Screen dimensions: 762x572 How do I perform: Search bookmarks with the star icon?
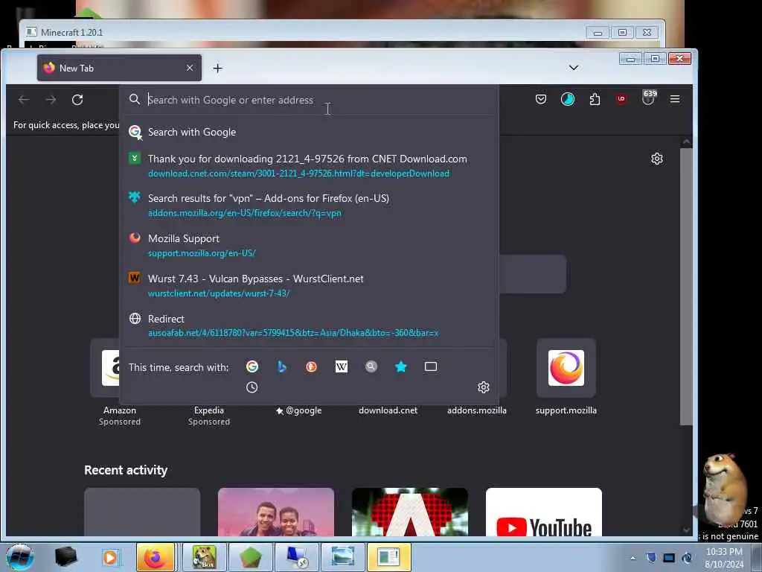coord(401,366)
